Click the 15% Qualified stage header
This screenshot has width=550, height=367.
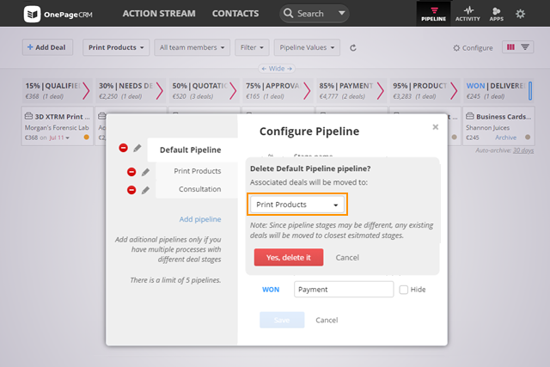pos(58,90)
